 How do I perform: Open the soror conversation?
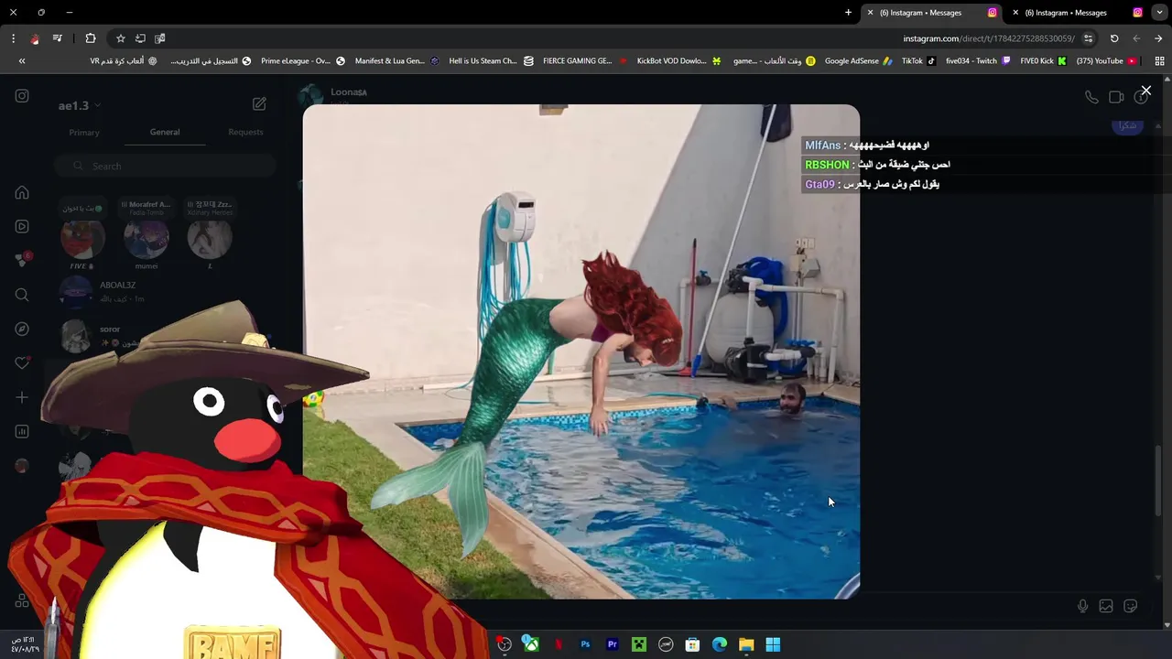165,336
